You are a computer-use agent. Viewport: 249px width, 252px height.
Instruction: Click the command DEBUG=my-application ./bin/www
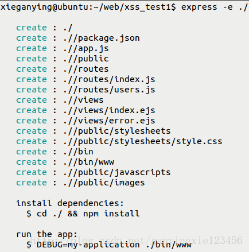pos(114,245)
